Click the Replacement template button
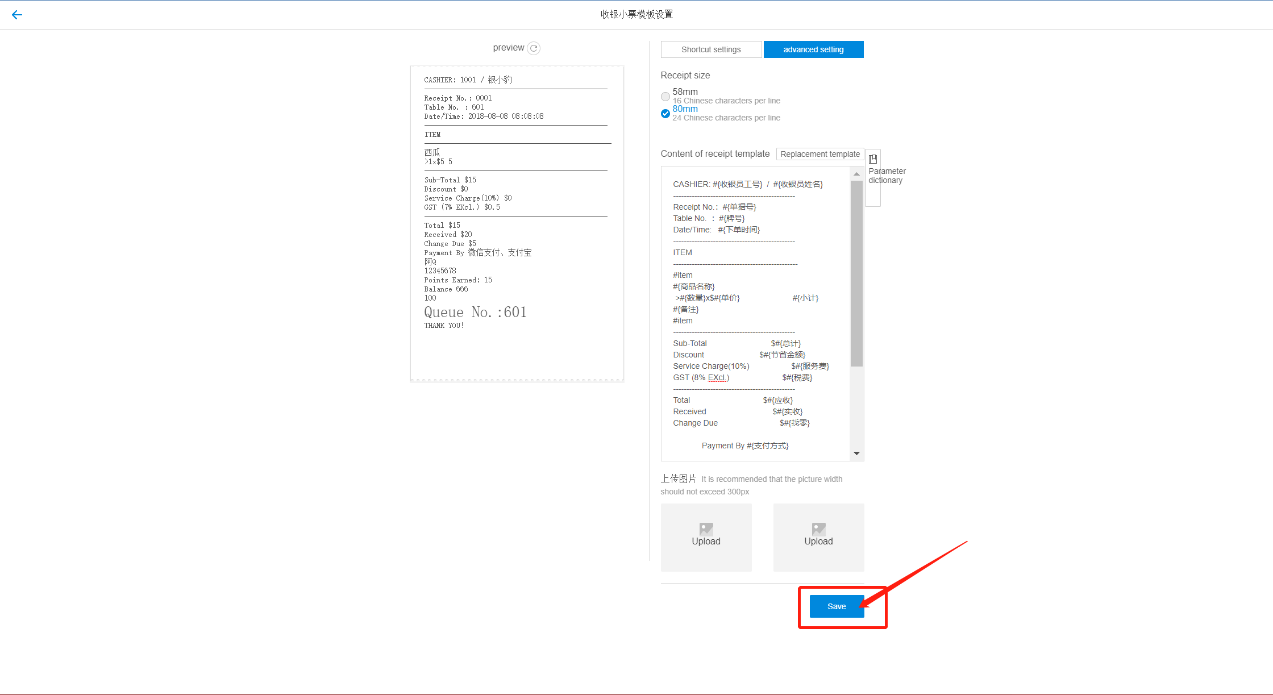The image size is (1273, 695). (820, 154)
